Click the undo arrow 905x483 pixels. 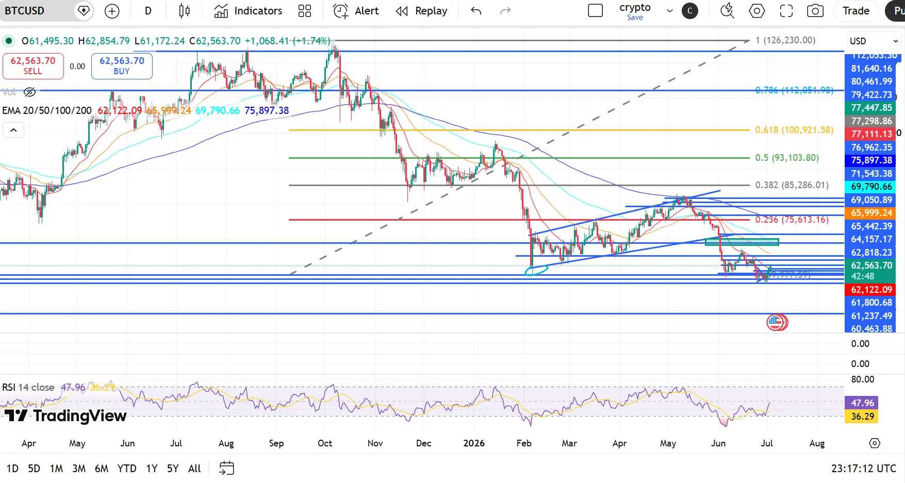tap(476, 11)
